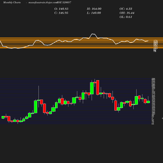Screen dimensions: 163x163
Task: Click the "BSE 520057" symbol label
Action: [64, 2]
